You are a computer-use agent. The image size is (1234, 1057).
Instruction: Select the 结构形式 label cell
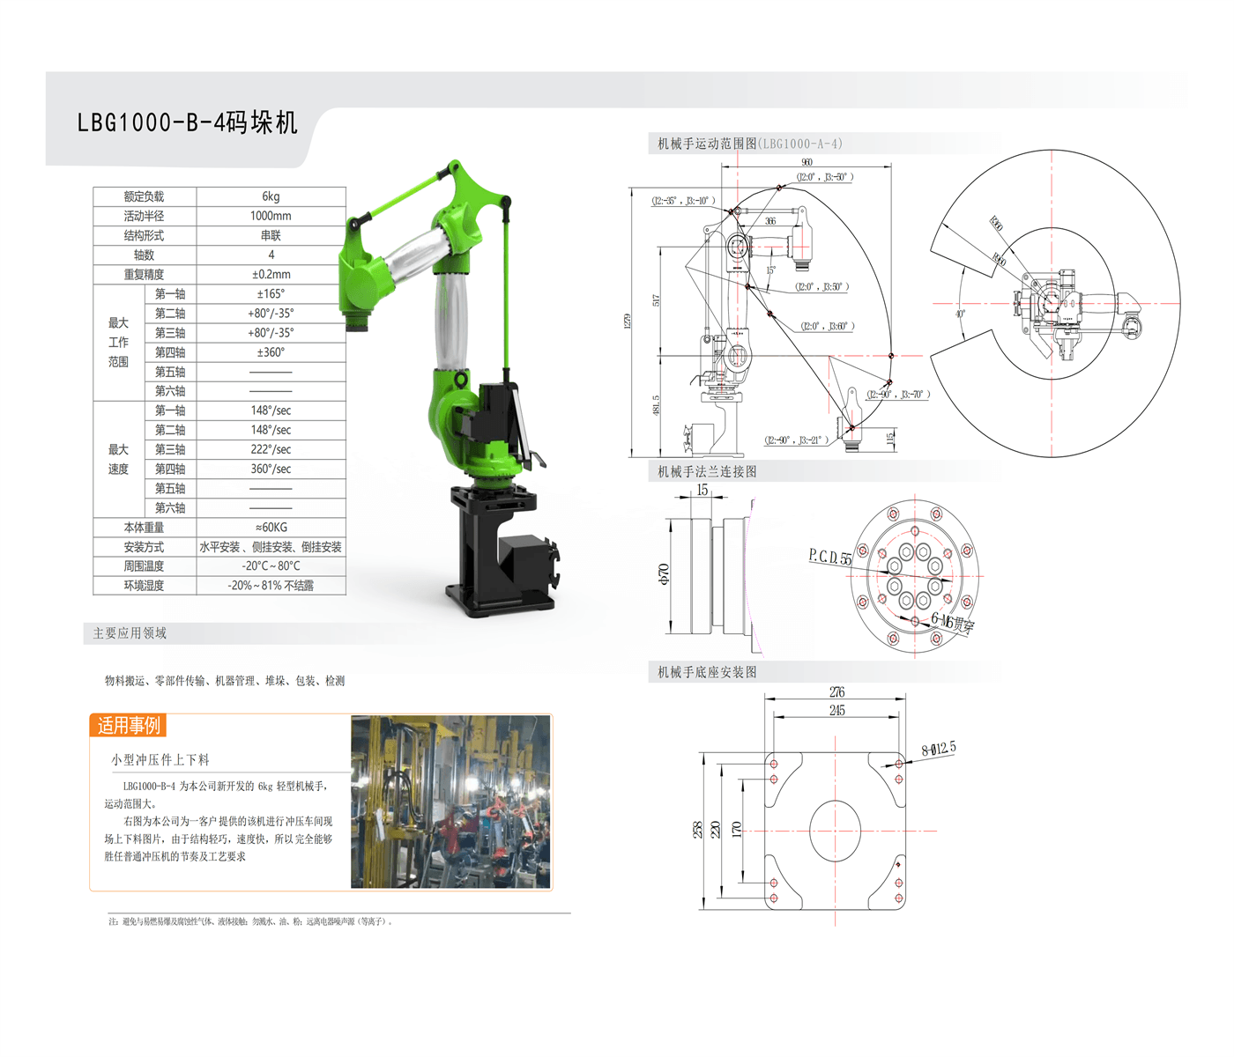(145, 235)
